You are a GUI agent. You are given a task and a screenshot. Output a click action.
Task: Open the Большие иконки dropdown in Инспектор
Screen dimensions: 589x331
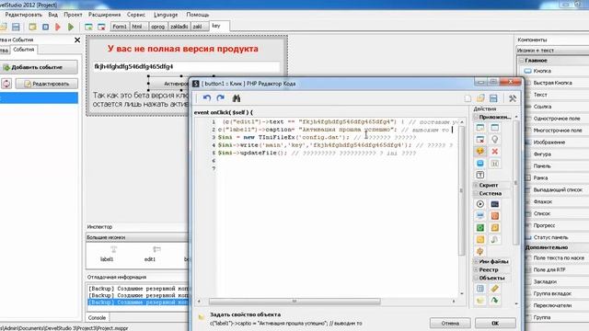[x=137, y=237]
